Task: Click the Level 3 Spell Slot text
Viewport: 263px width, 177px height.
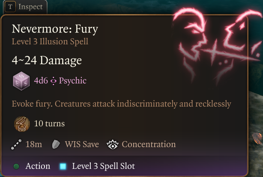Action: (x=104, y=166)
